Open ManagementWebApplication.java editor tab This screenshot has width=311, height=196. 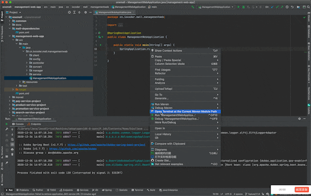pyautogui.click(x=114, y=12)
